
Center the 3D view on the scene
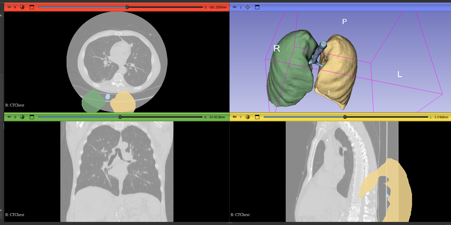coord(248,7)
